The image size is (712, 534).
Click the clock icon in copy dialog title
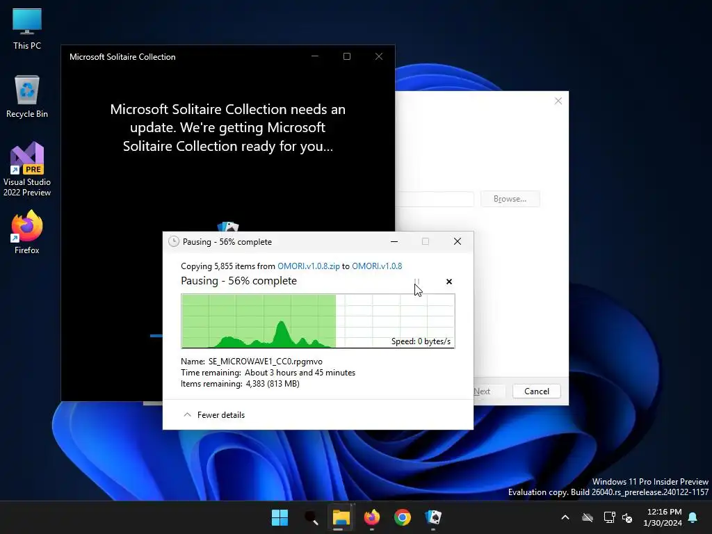coord(173,241)
